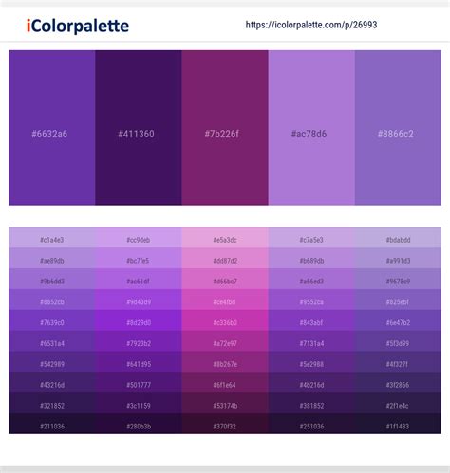Screen dimensions: 450x473
Task: Choose the #ac78d6 light purple swatch
Action: tap(311, 128)
